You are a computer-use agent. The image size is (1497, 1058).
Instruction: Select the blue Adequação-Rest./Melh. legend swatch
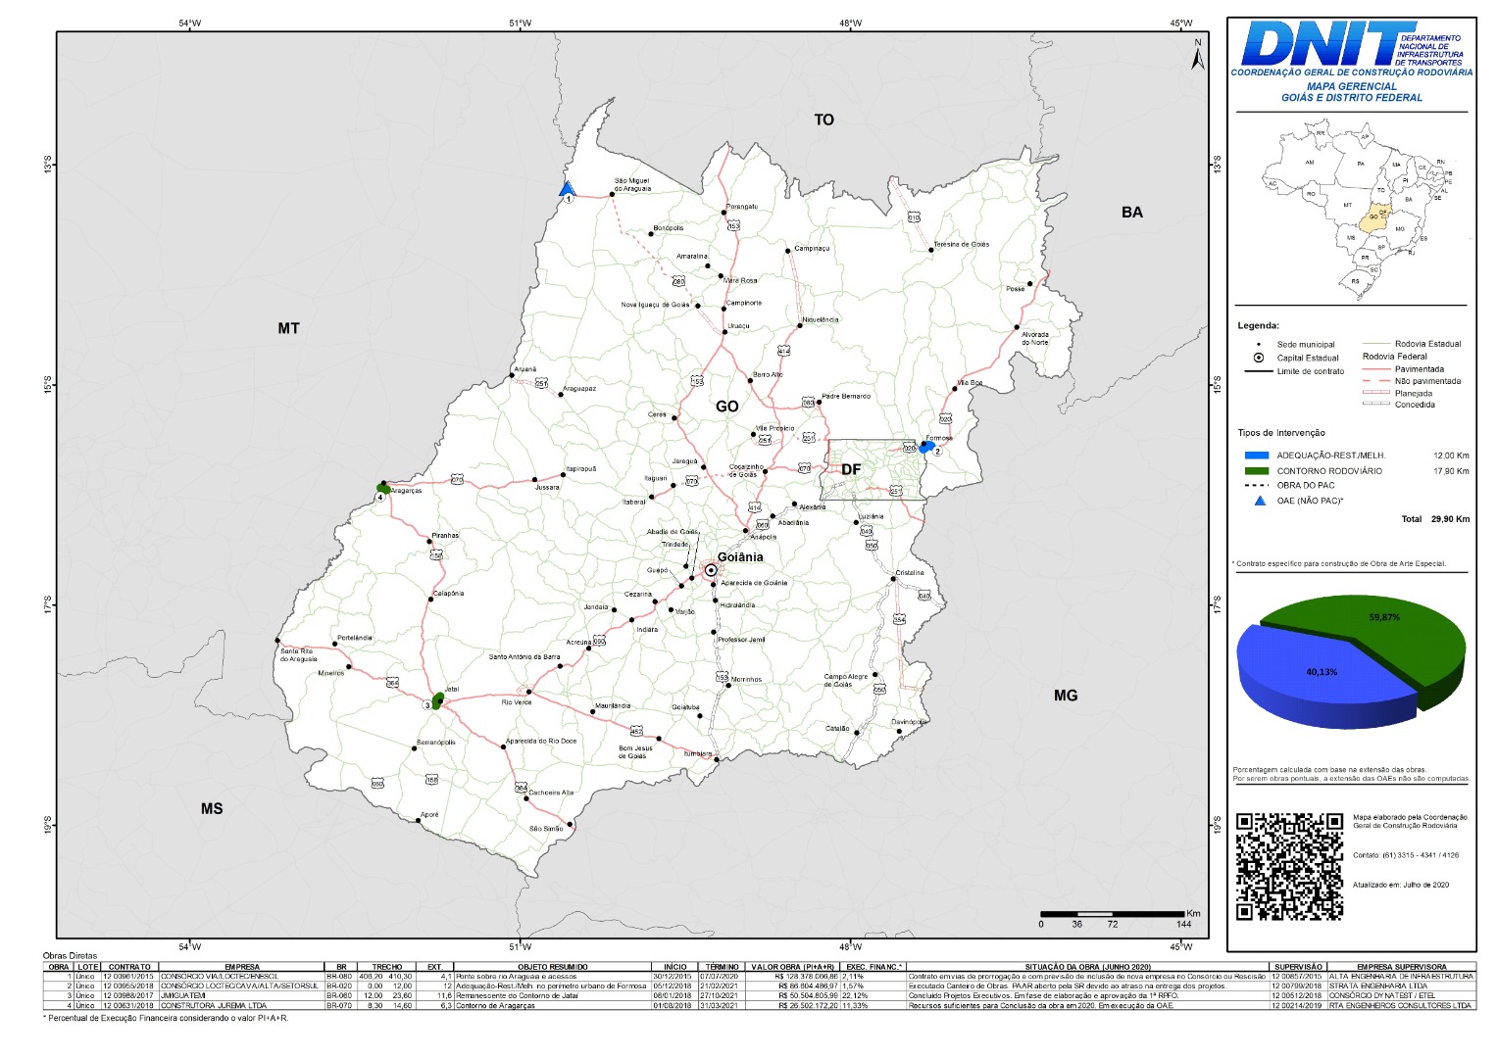coord(1256,456)
